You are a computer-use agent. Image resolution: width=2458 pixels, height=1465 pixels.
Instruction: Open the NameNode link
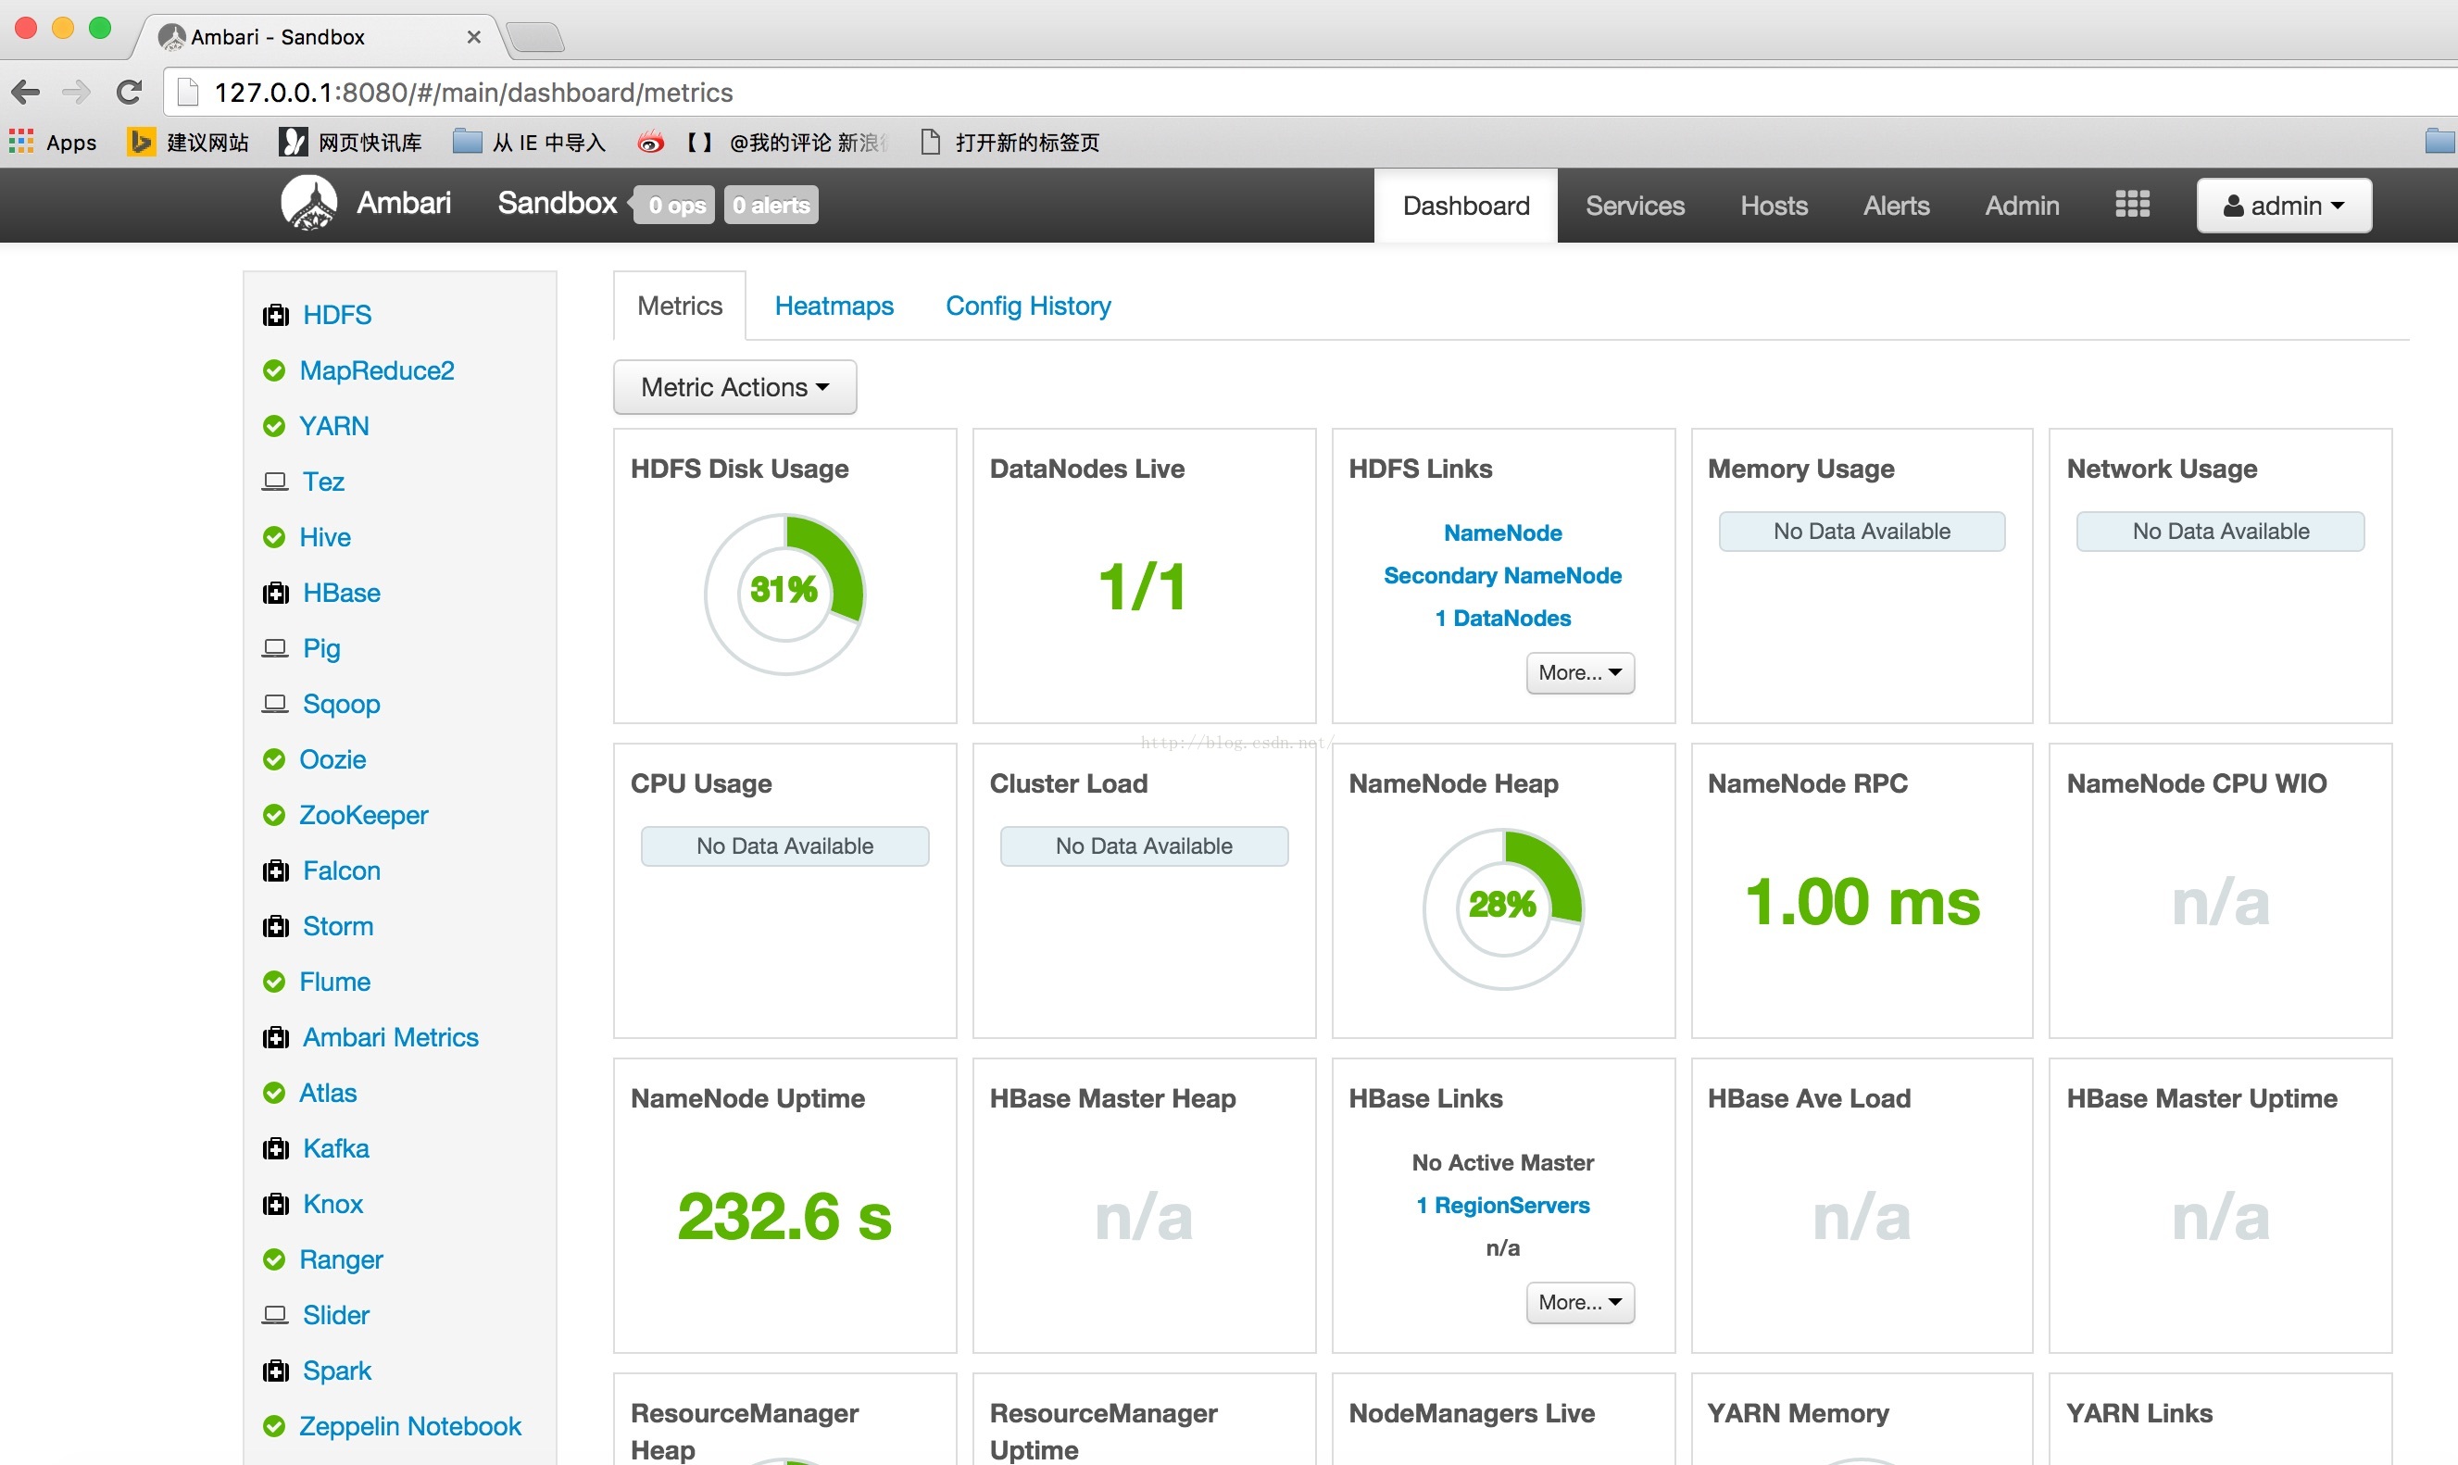[1502, 533]
